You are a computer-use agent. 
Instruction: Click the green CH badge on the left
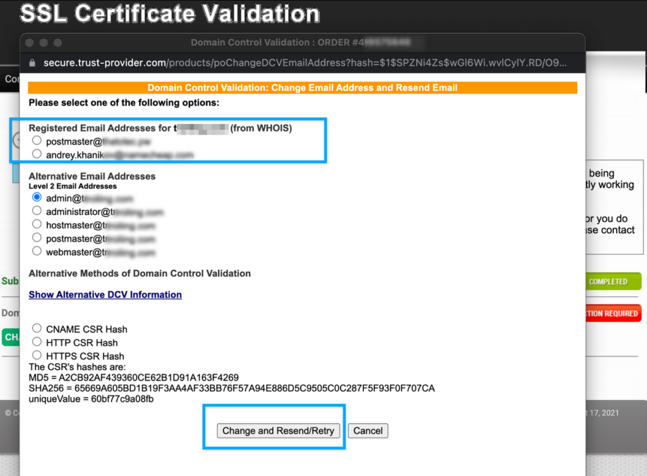(x=11, y=337)
